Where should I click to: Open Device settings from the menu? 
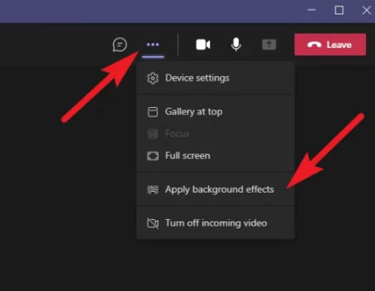tap(215, 78)
